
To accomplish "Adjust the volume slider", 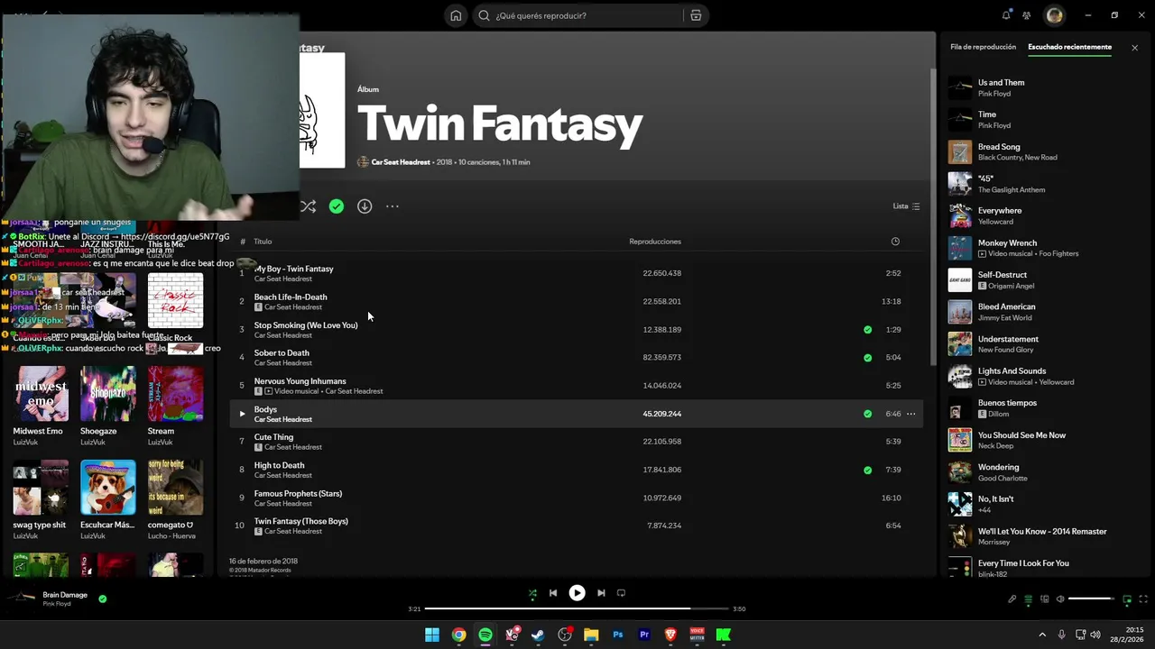I will (1091, 599).
